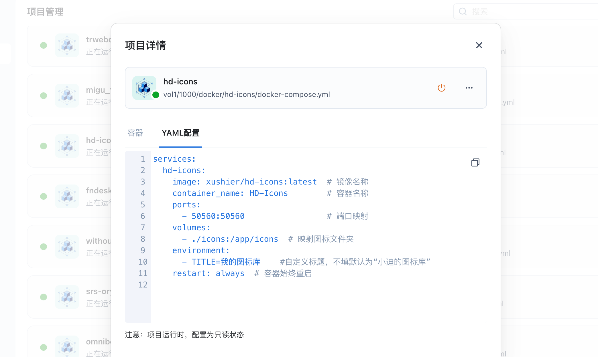Click the trwebo project cube icon
The height and width of the screenshot is (357, 598).
(67, 45)
